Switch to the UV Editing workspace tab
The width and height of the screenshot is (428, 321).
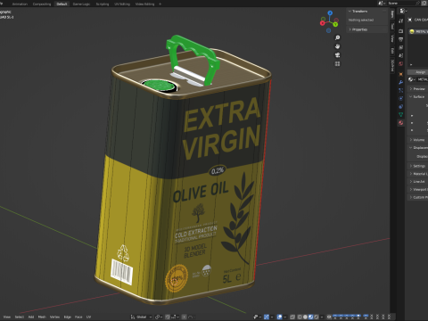coord(122,4)
